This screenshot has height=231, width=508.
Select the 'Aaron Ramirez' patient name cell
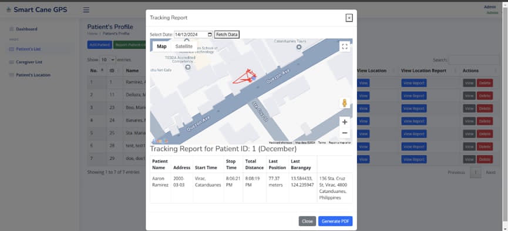coord(160,188)
